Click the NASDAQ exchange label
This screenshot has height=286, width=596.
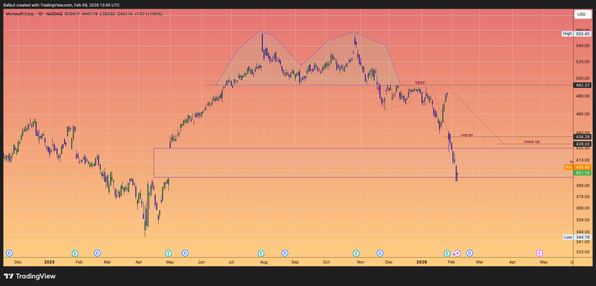click(x=54, y=14)
